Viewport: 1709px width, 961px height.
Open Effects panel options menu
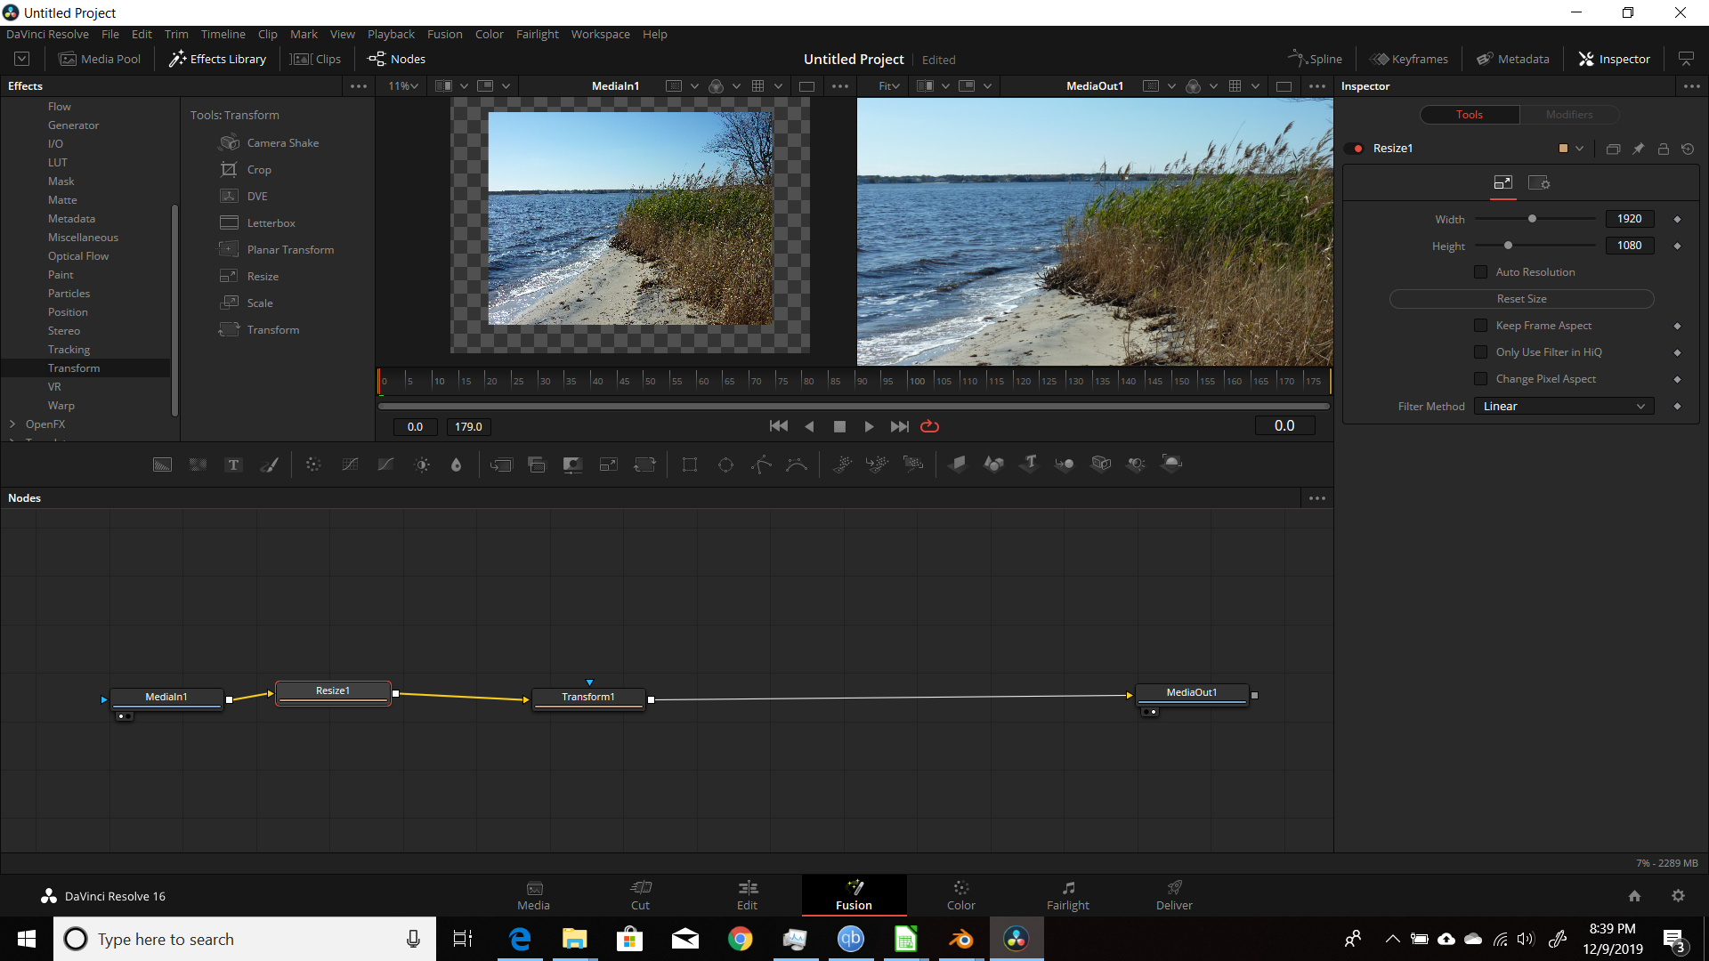[x=359, y=86]
